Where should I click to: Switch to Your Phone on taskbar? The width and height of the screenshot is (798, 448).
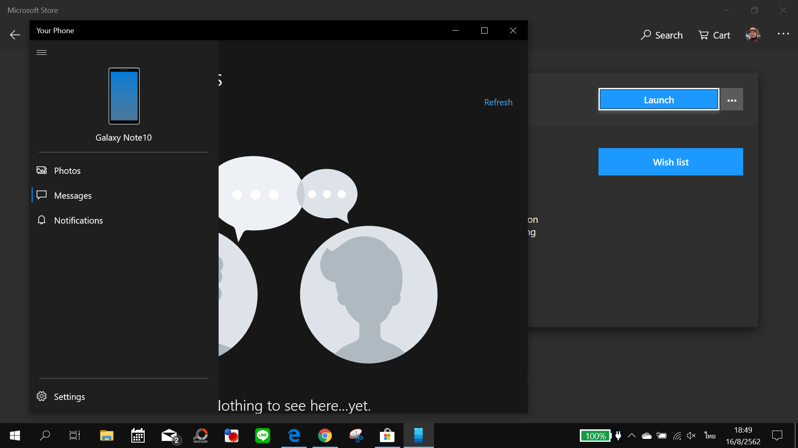point(419,436)
